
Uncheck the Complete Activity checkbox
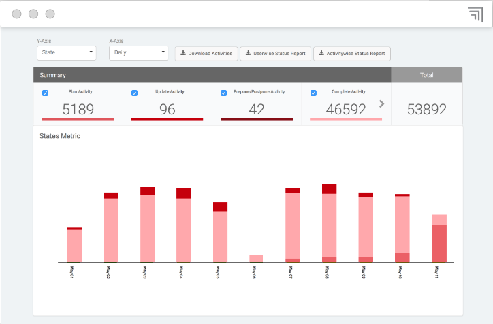[313, 93]
